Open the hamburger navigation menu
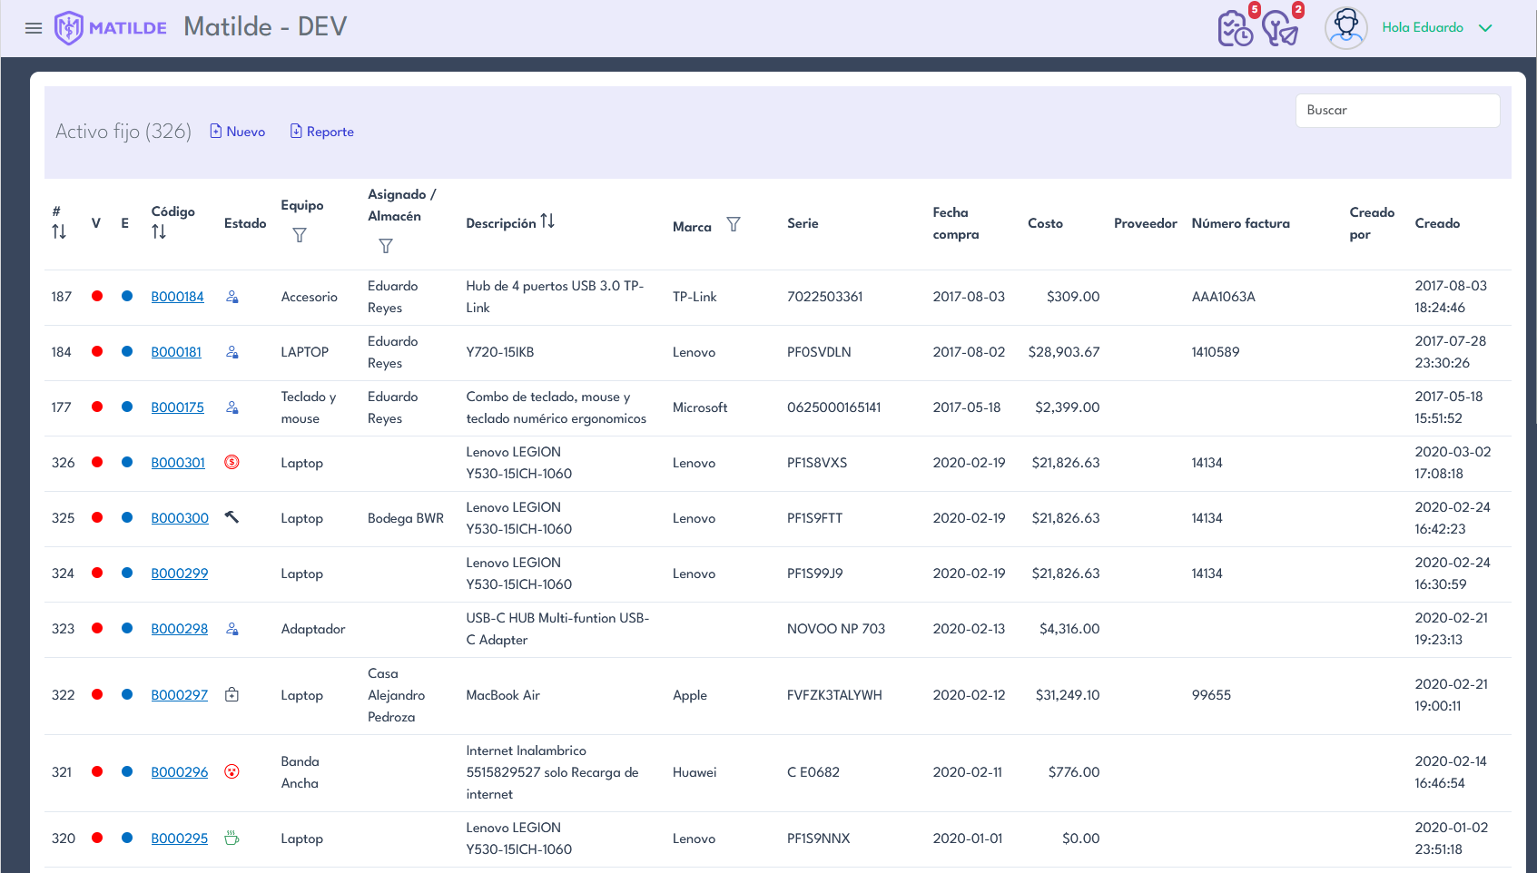1537x873 pixels. pos(34,28)
